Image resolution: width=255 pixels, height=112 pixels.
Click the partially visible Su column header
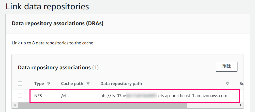[242, 84]
